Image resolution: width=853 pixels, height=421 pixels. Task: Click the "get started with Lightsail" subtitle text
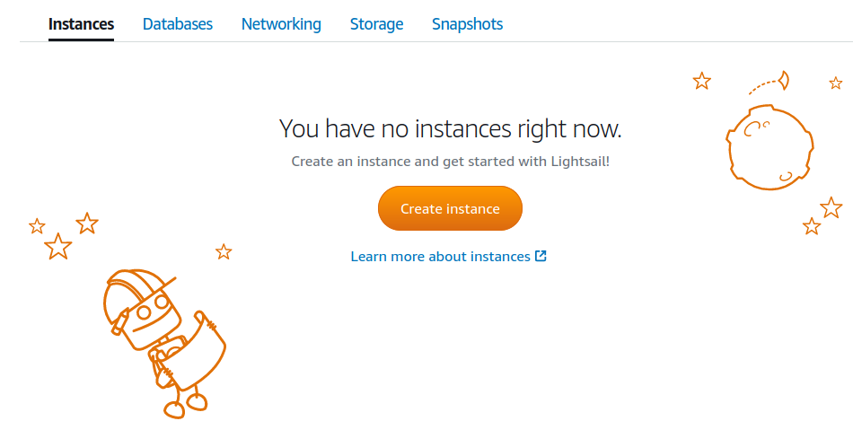450,162
